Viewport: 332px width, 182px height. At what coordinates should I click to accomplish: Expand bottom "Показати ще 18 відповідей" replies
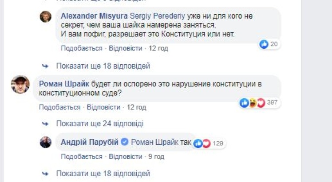click(103, 173)
